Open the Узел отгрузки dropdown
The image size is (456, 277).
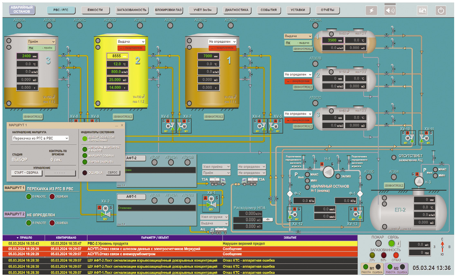[214, 217]
